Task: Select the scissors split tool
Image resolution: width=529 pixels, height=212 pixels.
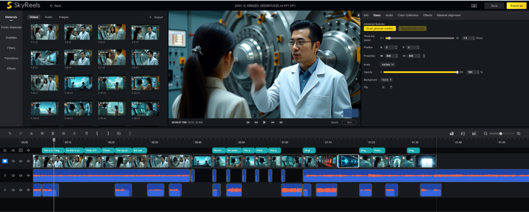Action: (31, 133)
